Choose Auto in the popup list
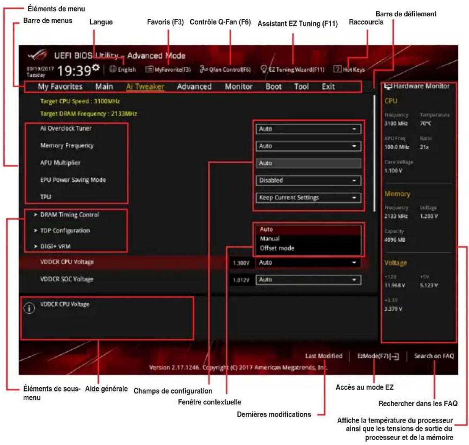This screenshot has height=445, width=469. (x=308, y=229)
